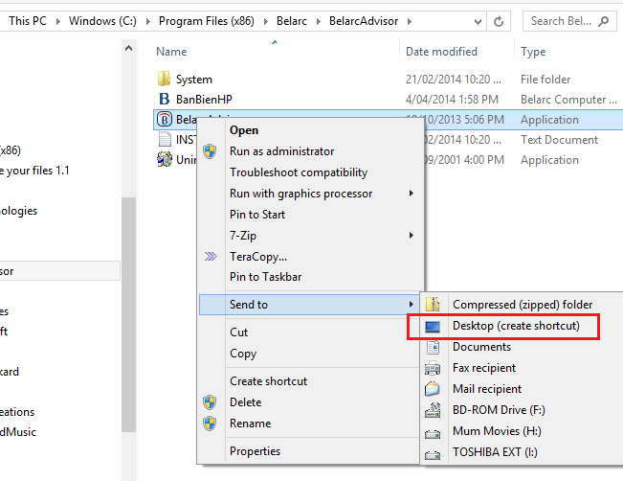Viewport: 623px width, 481px height.
Task: Send to Documents
Action: (481, 347)
